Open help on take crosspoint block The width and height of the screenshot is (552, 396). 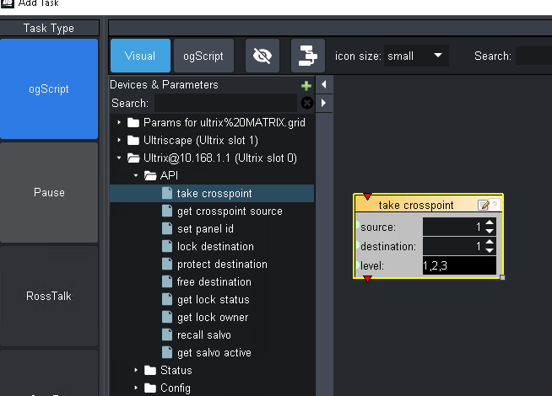point(495,205)
